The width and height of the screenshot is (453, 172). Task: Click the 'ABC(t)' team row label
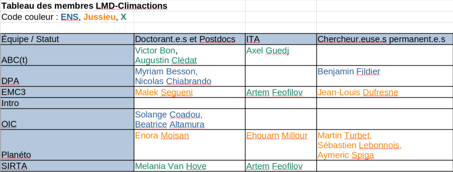coord(67,55)
